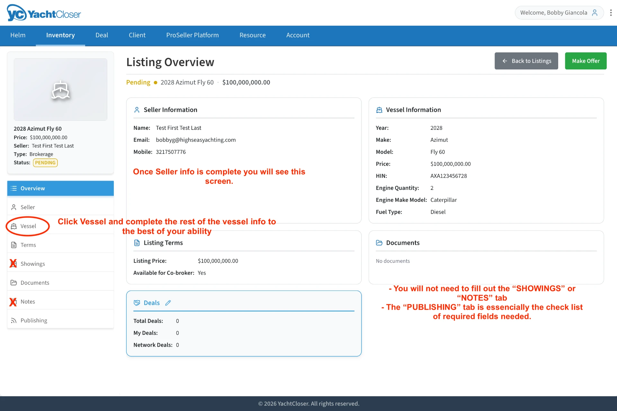The height and width of the screenshot is (411, 617).
Task: Click the handshake Deals icon
Action: tap(137, 303)
